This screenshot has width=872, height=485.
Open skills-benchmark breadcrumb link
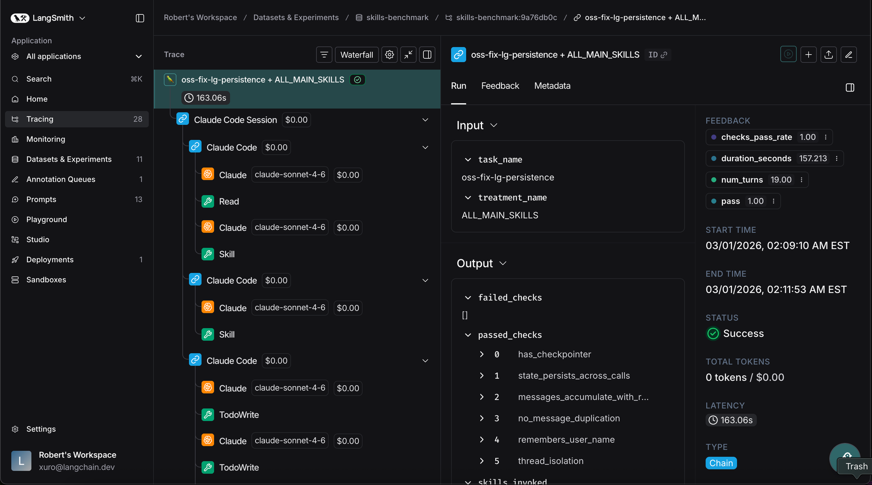(397, 17)
